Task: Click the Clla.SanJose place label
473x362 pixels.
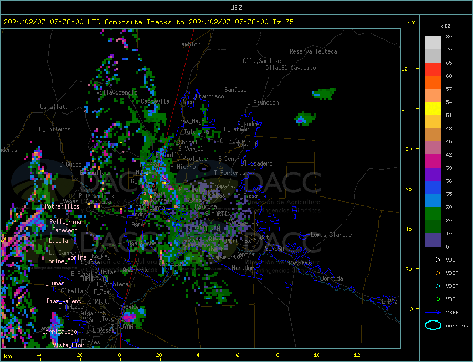Action: 262,61
